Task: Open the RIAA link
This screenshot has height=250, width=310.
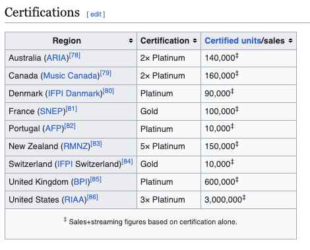Action: coord(74,200)
